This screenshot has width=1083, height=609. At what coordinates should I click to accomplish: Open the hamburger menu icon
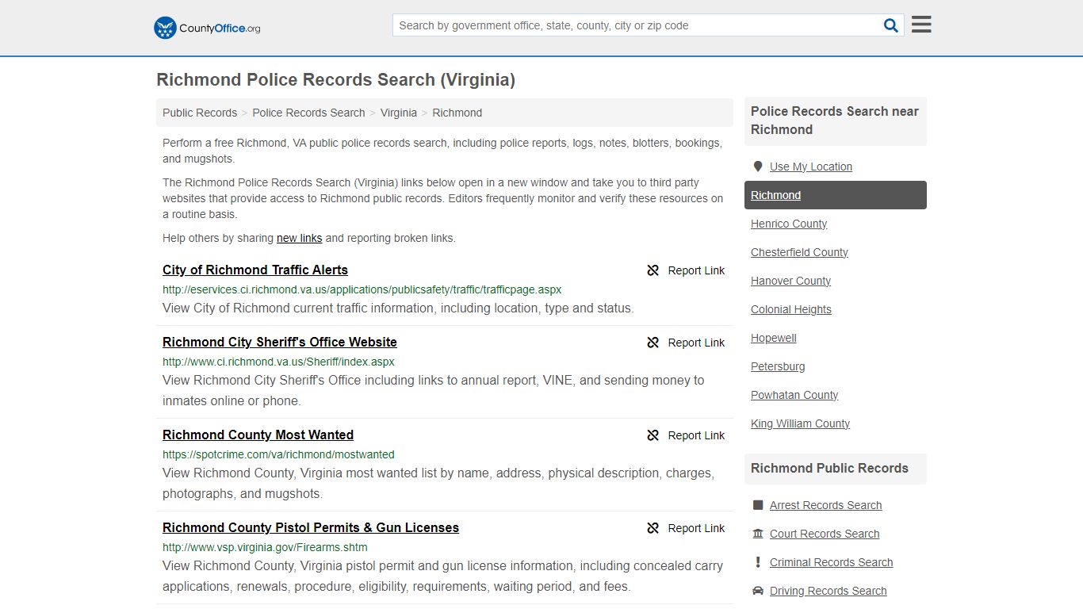[921, 25]
